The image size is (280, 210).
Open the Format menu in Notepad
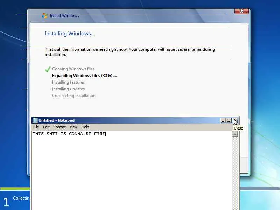coord(59,127)
